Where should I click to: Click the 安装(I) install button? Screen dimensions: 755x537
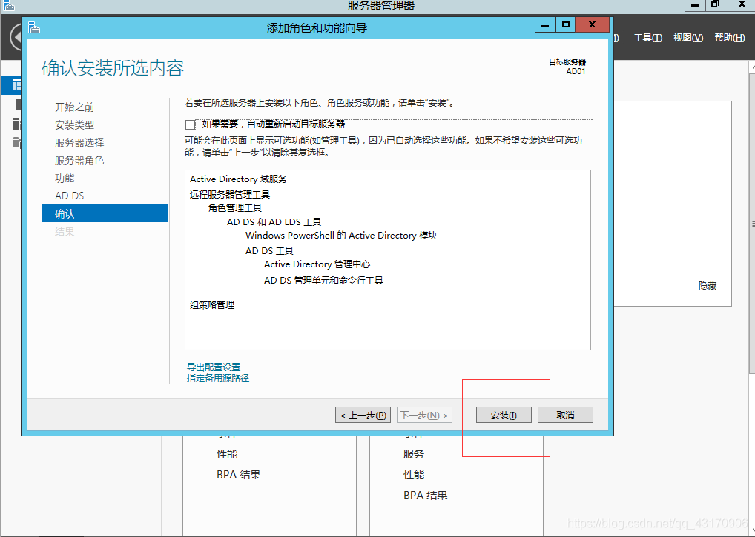point(504,415)
